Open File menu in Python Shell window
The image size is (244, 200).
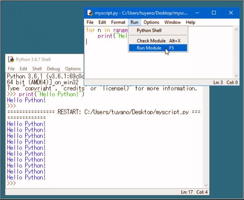[x=11, y=69]
